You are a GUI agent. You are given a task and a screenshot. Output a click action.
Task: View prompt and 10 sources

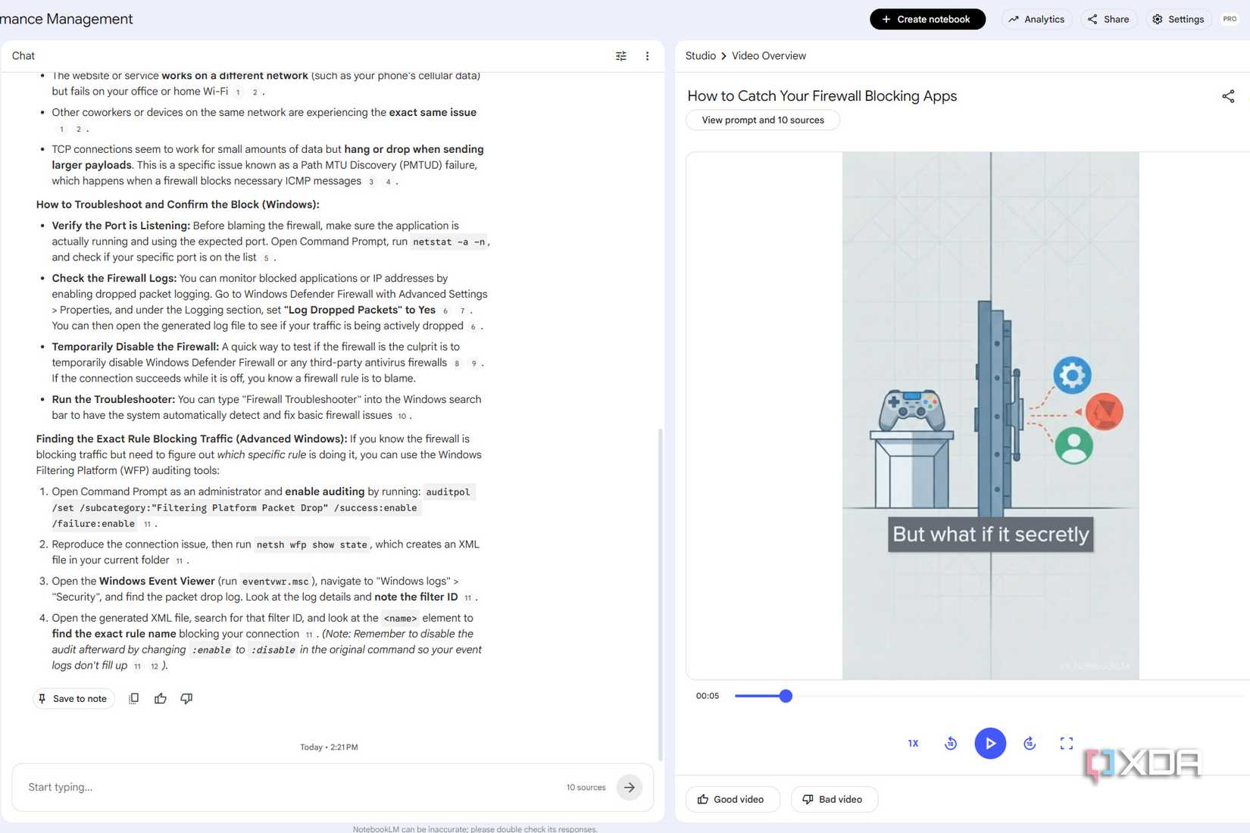pos(763,120)
